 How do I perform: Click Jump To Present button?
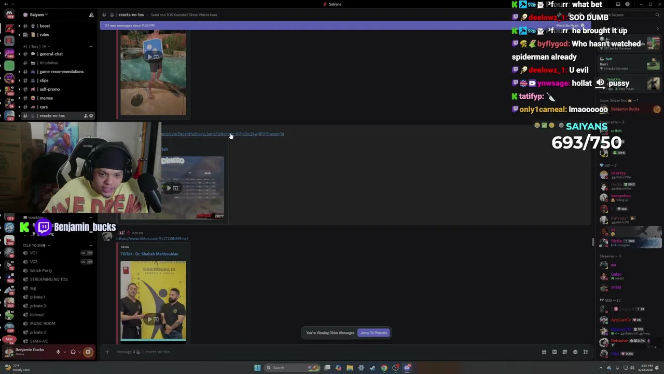tap(374, 333)
